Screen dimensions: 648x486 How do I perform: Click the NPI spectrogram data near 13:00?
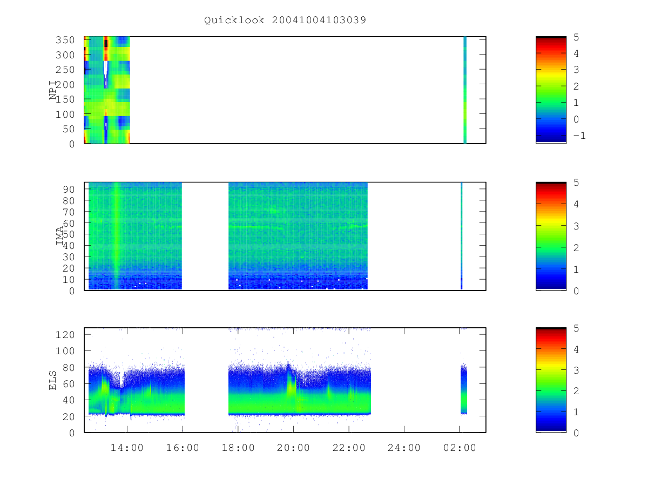(x=107, y=90)
